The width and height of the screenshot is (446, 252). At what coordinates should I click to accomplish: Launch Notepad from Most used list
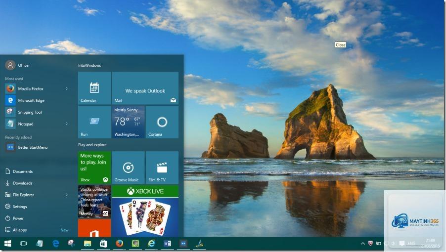coord(37,124)
